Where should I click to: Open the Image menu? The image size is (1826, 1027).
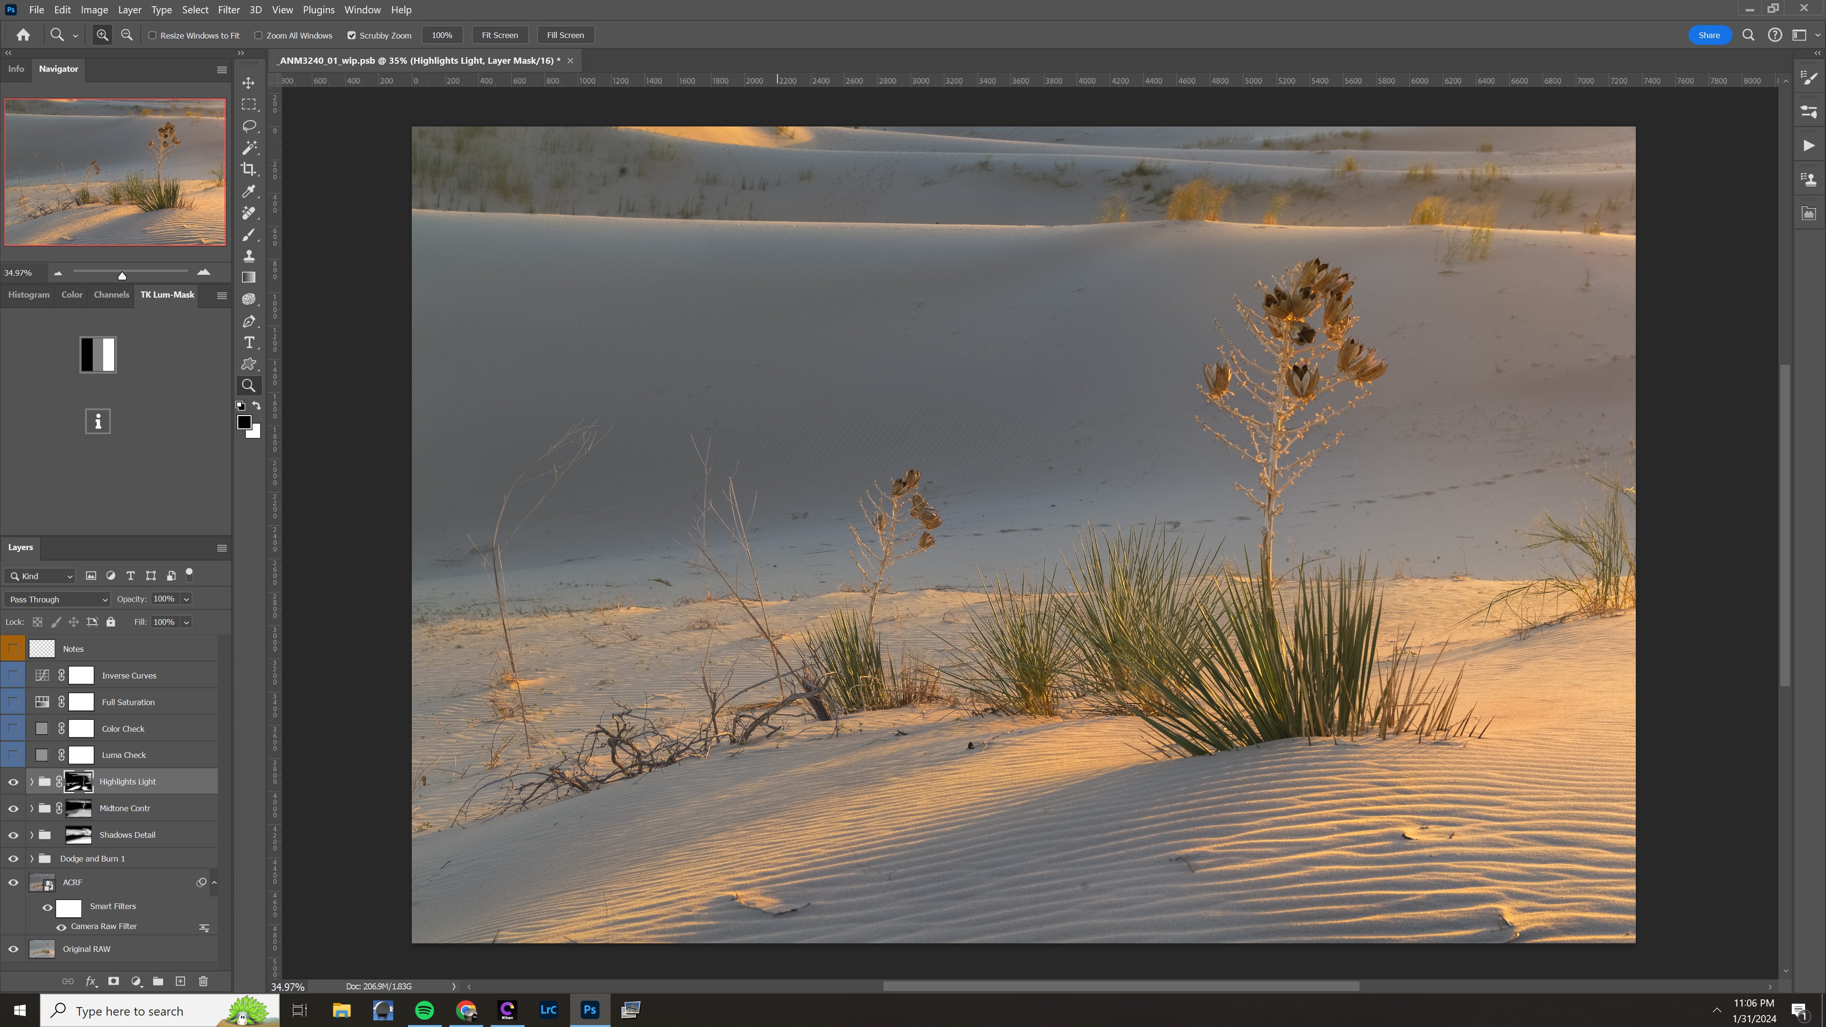[x=94, y=10]
